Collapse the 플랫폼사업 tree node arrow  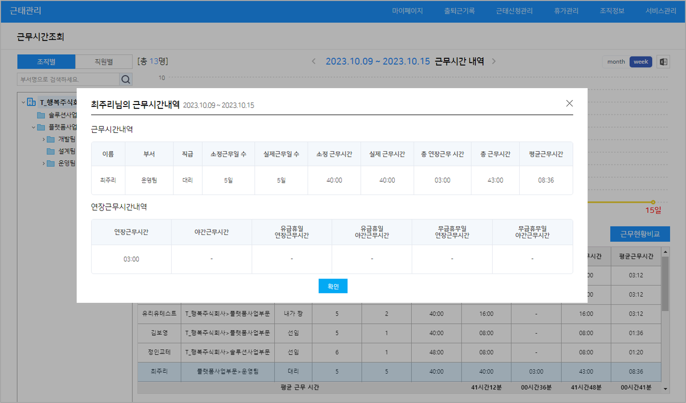pyautogui.click(x=33, y=127)
